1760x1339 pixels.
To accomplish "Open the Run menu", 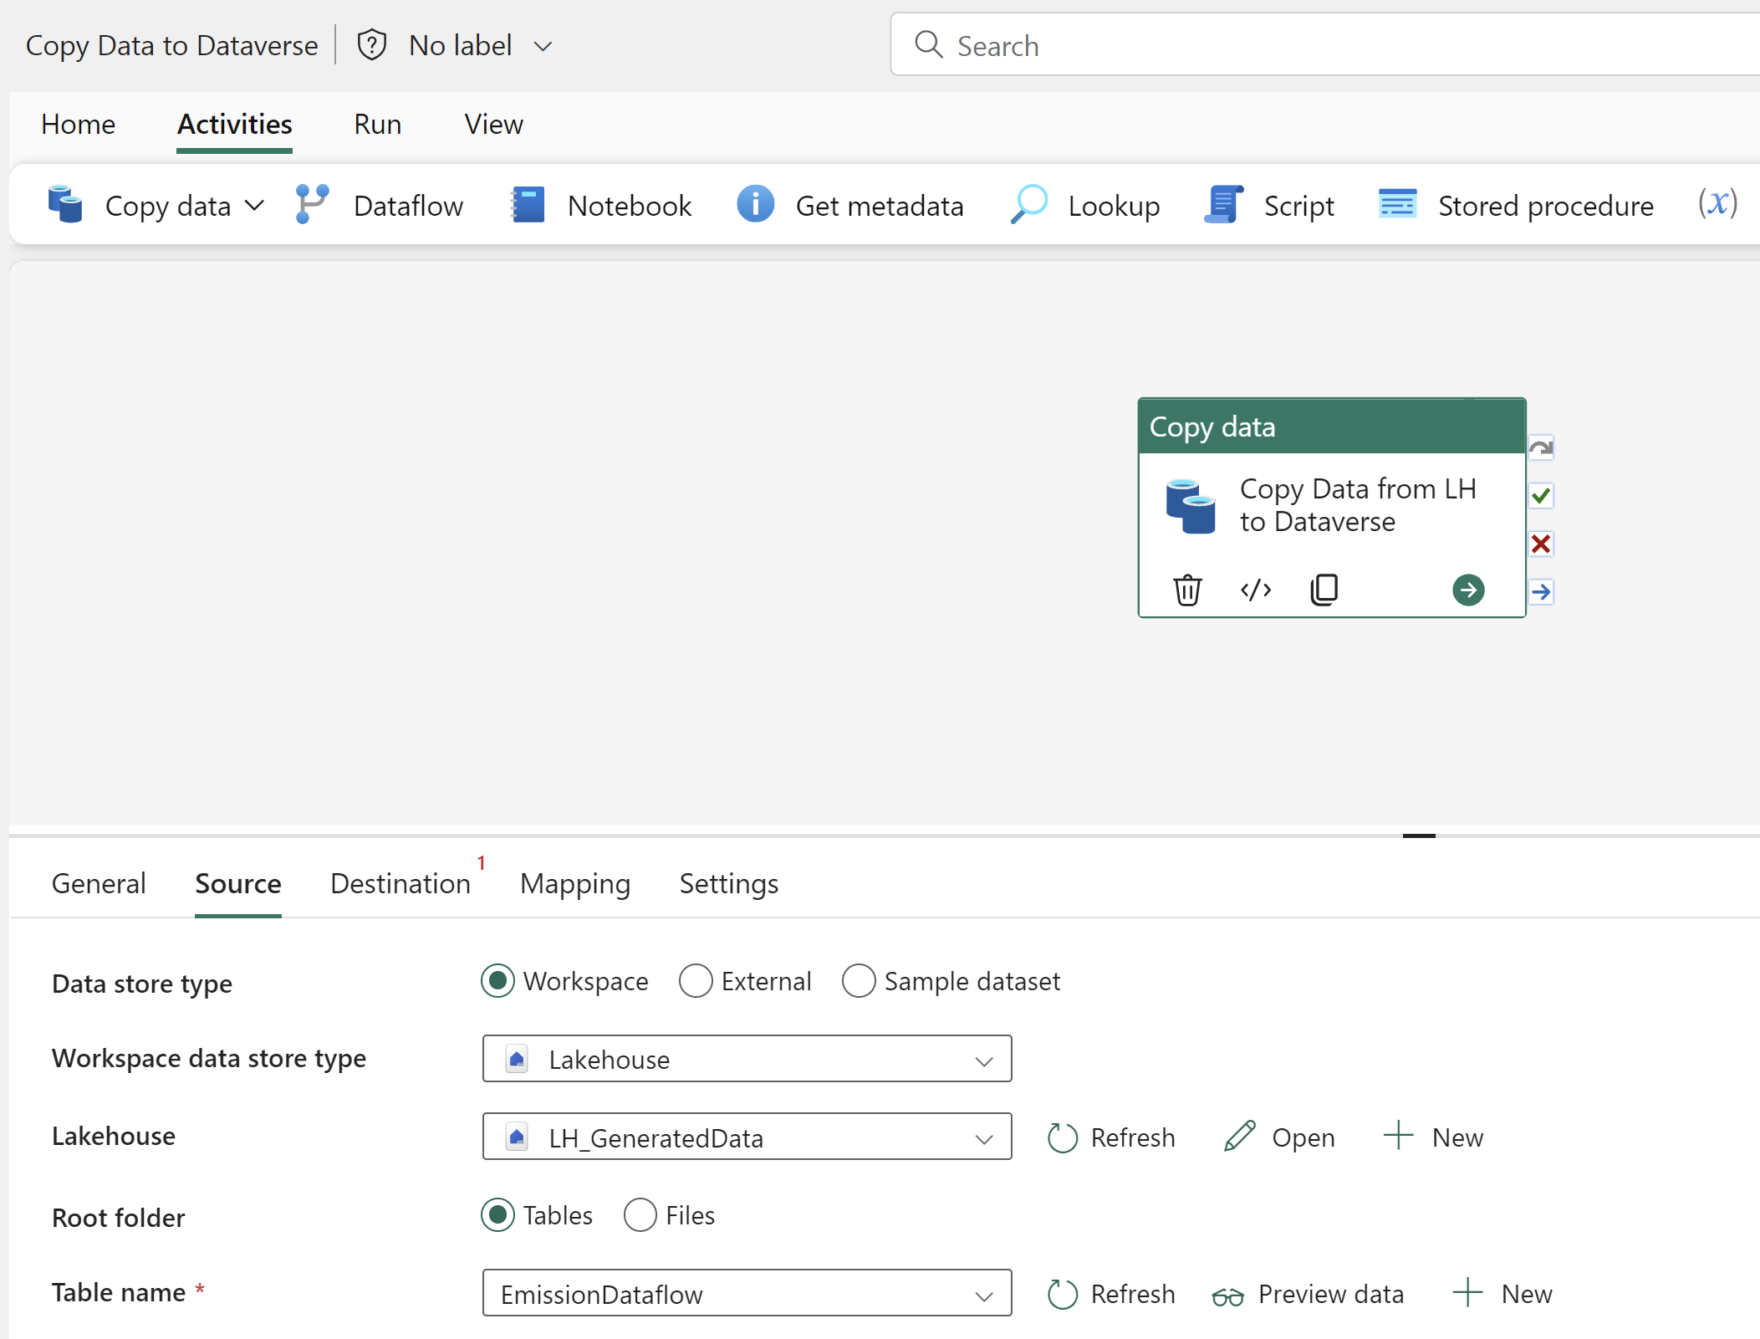I will pos(377,124).
